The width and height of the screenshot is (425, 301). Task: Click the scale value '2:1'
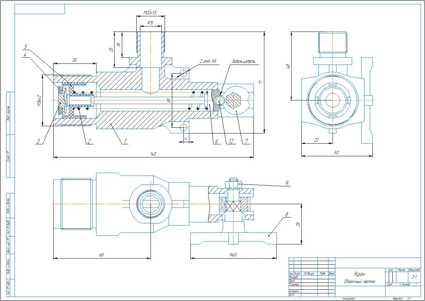(x=414, y=277)
